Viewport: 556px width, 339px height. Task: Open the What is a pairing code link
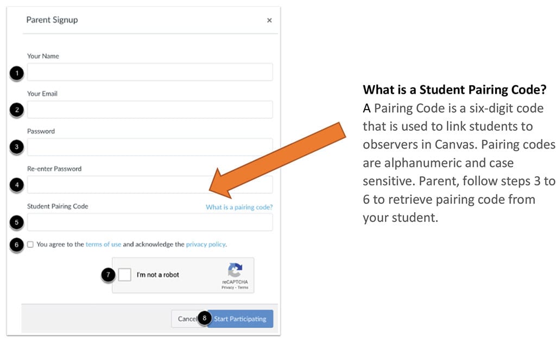pos(239,207)
